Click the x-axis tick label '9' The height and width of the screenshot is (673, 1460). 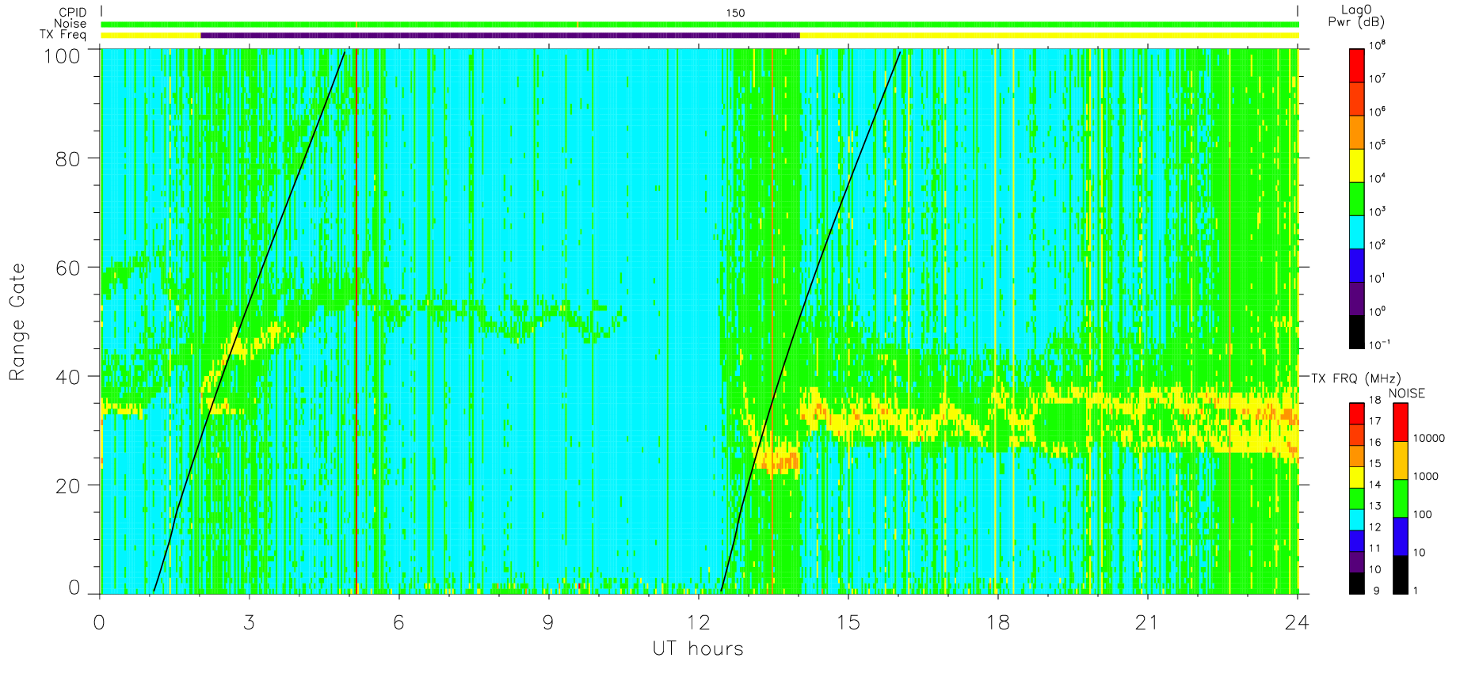coord(548,623)
